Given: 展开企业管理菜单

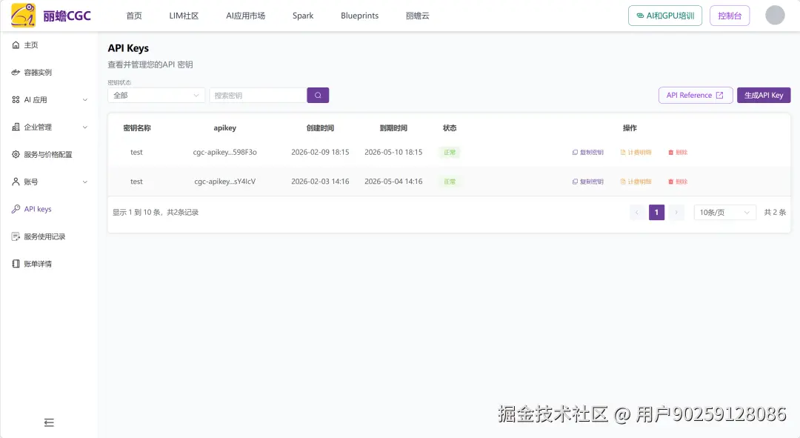Looking at the screenshot, I should click(x=43, y=127).
